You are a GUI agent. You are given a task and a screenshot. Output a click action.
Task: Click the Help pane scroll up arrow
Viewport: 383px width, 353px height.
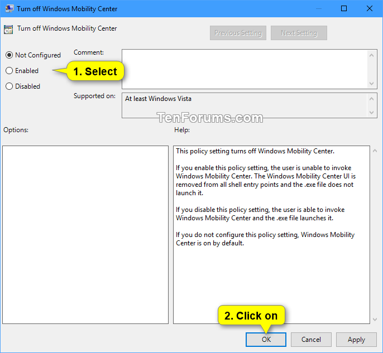pyautogui.click(x=375, y=151)
